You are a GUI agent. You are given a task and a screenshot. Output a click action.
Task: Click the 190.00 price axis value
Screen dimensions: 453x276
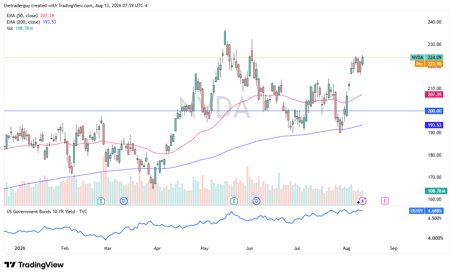434,133
